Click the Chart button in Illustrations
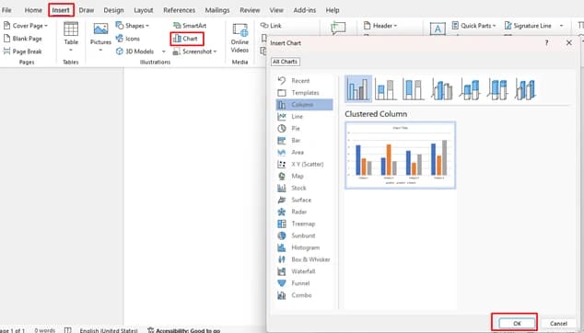Screen dimensions: 584x333 click(x=187, y=39)
